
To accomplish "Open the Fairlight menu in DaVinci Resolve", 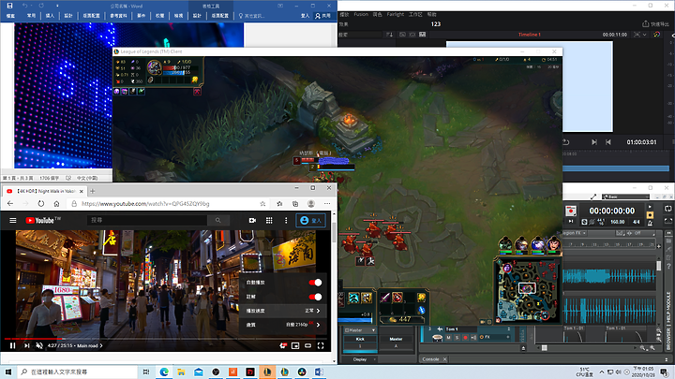I will click(396, 14).
